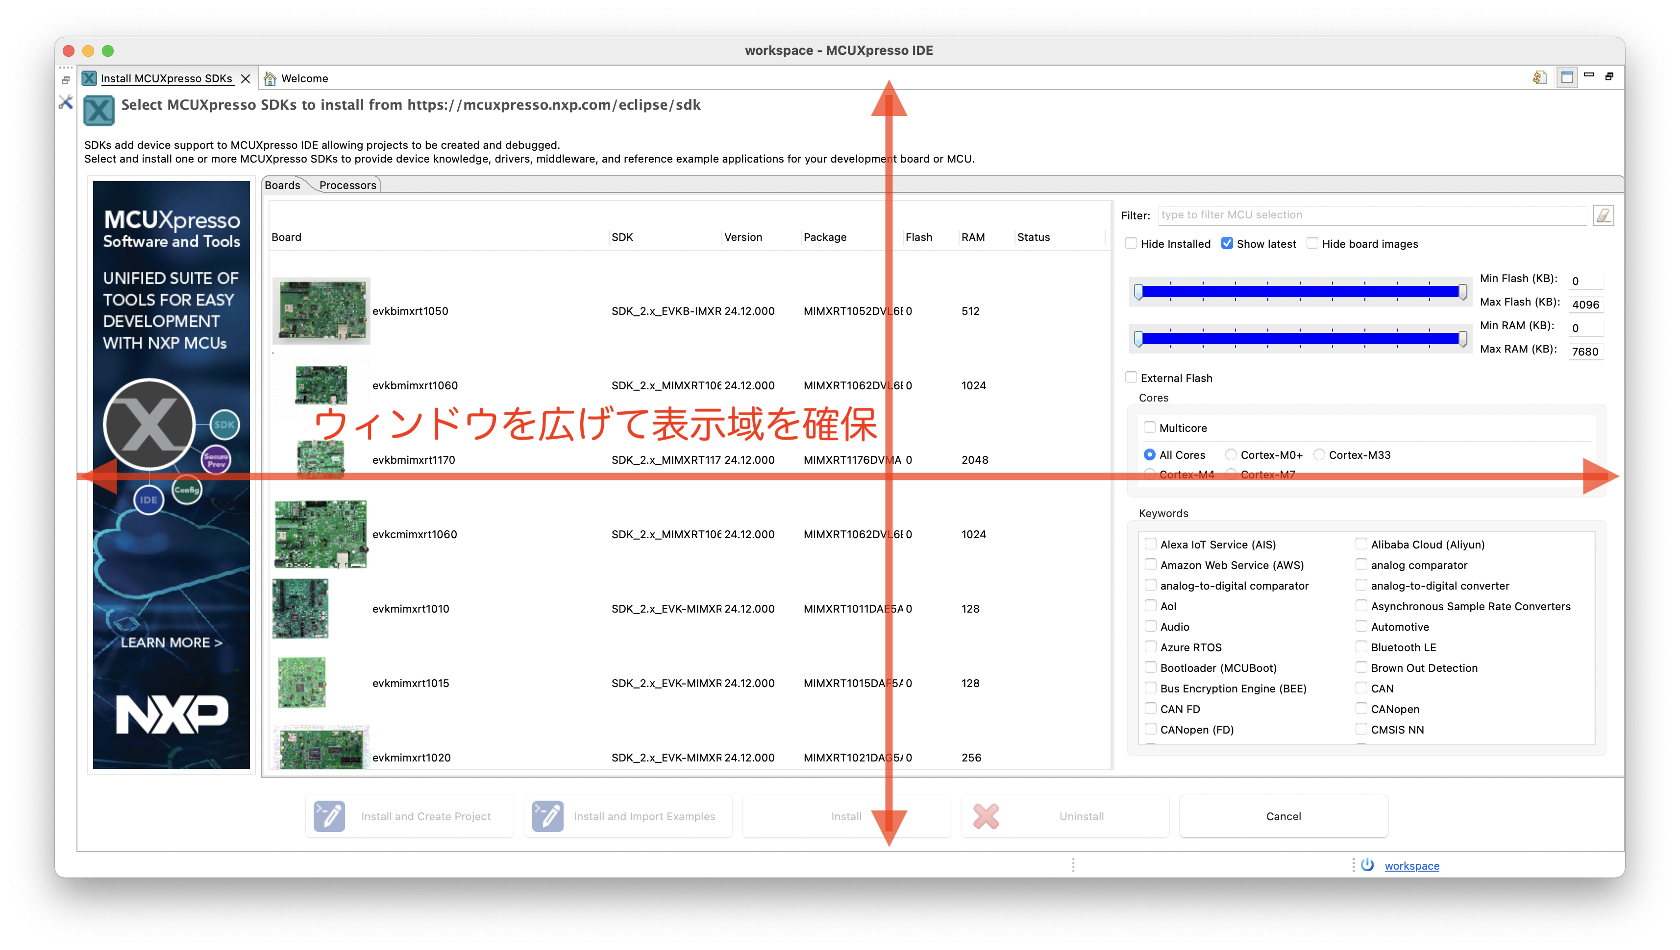The height and width of the screenshot is (950, 1680).
Task: Click the Max RAM (KB) value field
Action: pos(1585,352)
